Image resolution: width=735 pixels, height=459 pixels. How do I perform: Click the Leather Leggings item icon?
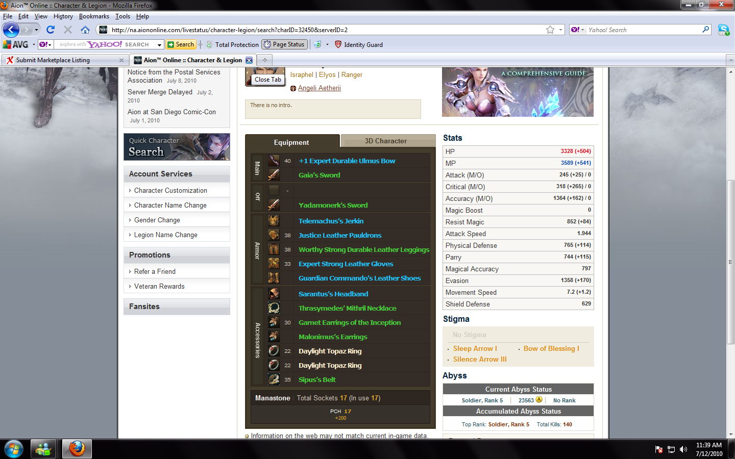point(274,249)
